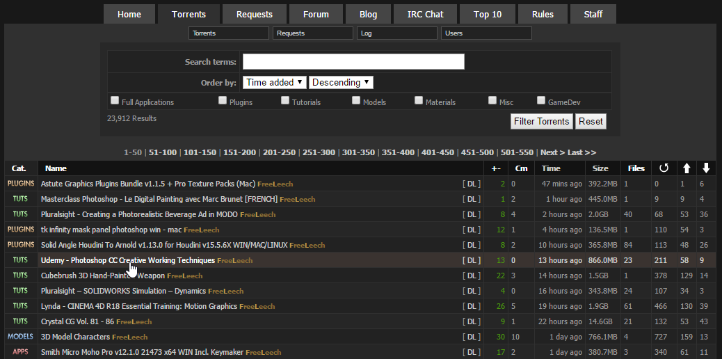
Task: Open the Torrents main tab
Action: tap(188, 15)
